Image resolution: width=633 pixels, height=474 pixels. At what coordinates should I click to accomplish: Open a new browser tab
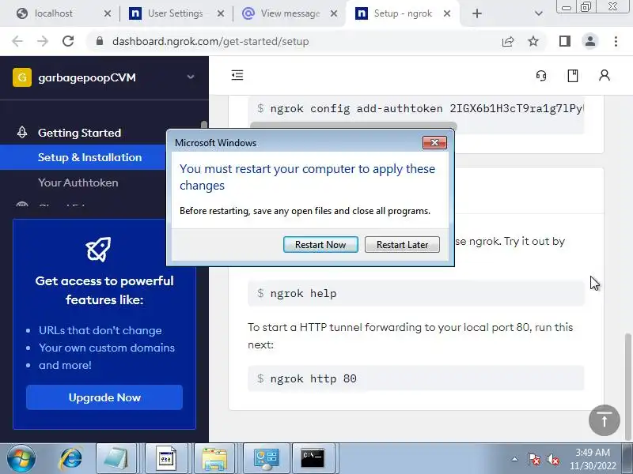coord(477,13)
